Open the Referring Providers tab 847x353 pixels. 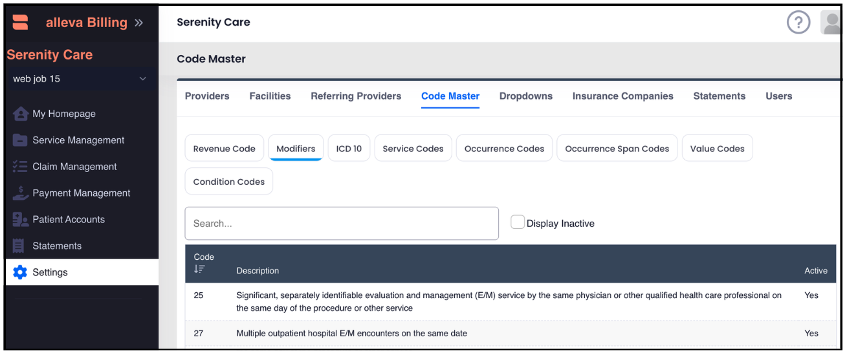tap(356, 96)
